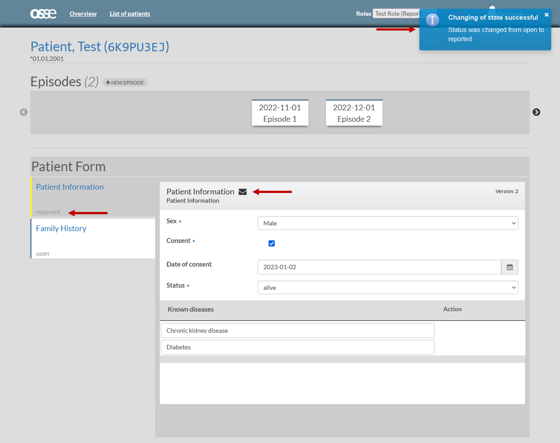This screenshot has height=443, width=560.
Task: Click the Version: 2 label
Action: (x=507, y=191)
